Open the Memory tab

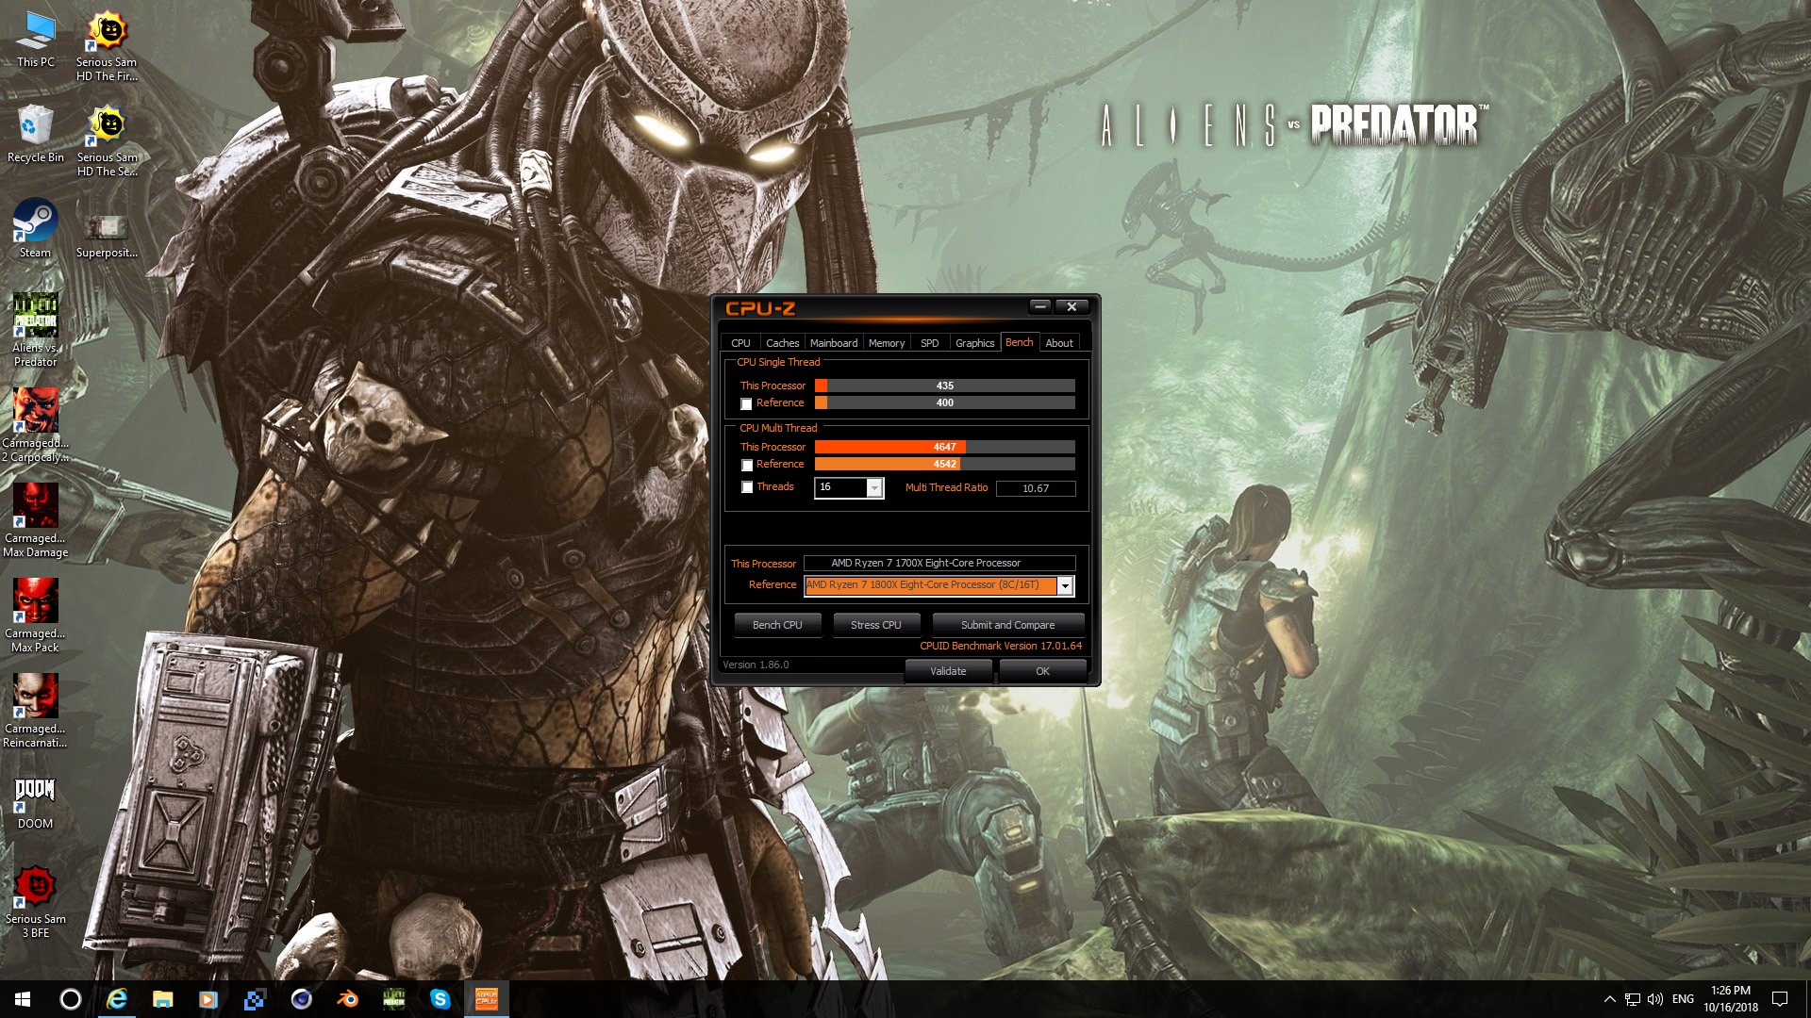pos(887,343)
